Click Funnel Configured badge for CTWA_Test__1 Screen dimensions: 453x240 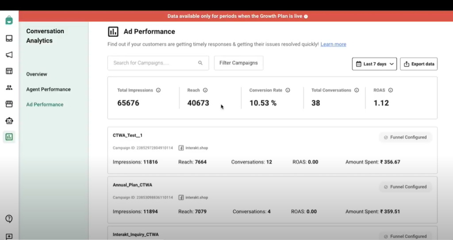coord(405,137)
